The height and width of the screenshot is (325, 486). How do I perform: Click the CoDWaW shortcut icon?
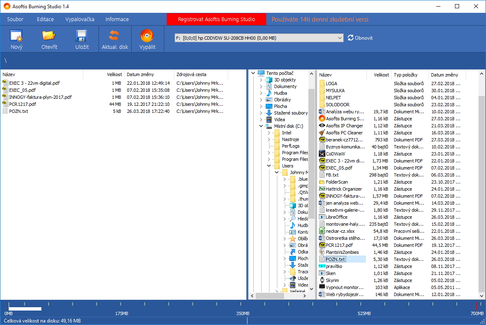tap(322, 153)
